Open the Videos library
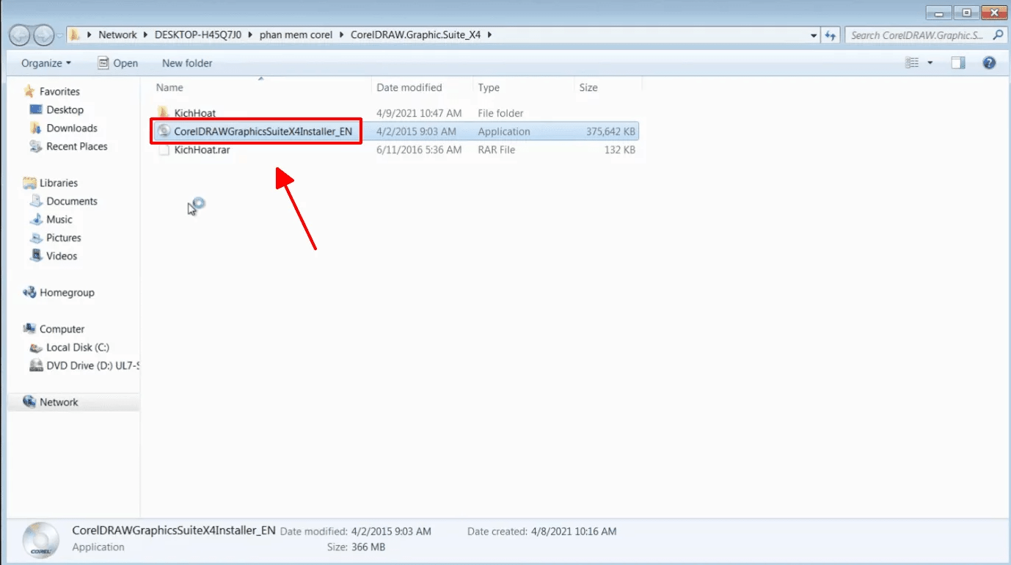 click(62, 256)
